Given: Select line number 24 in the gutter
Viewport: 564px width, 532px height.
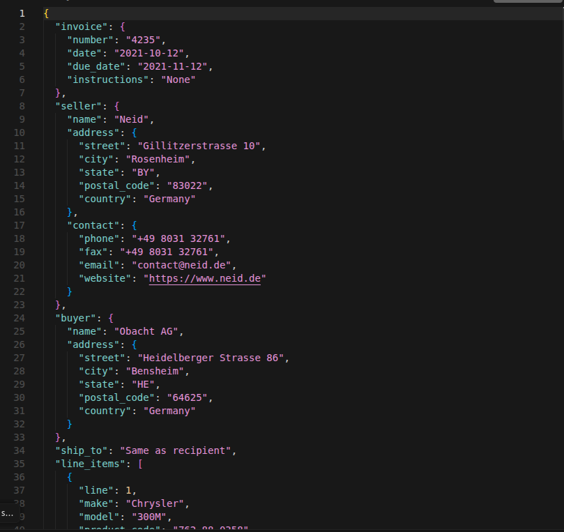Looking at the screenshot, I should [x=19, y=319].
